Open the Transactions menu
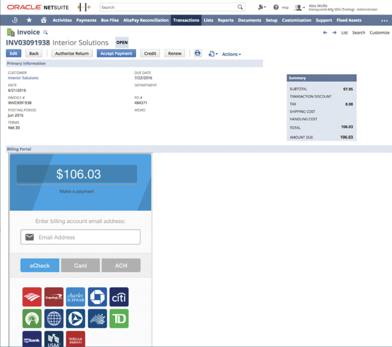 (x=186, y=20)
